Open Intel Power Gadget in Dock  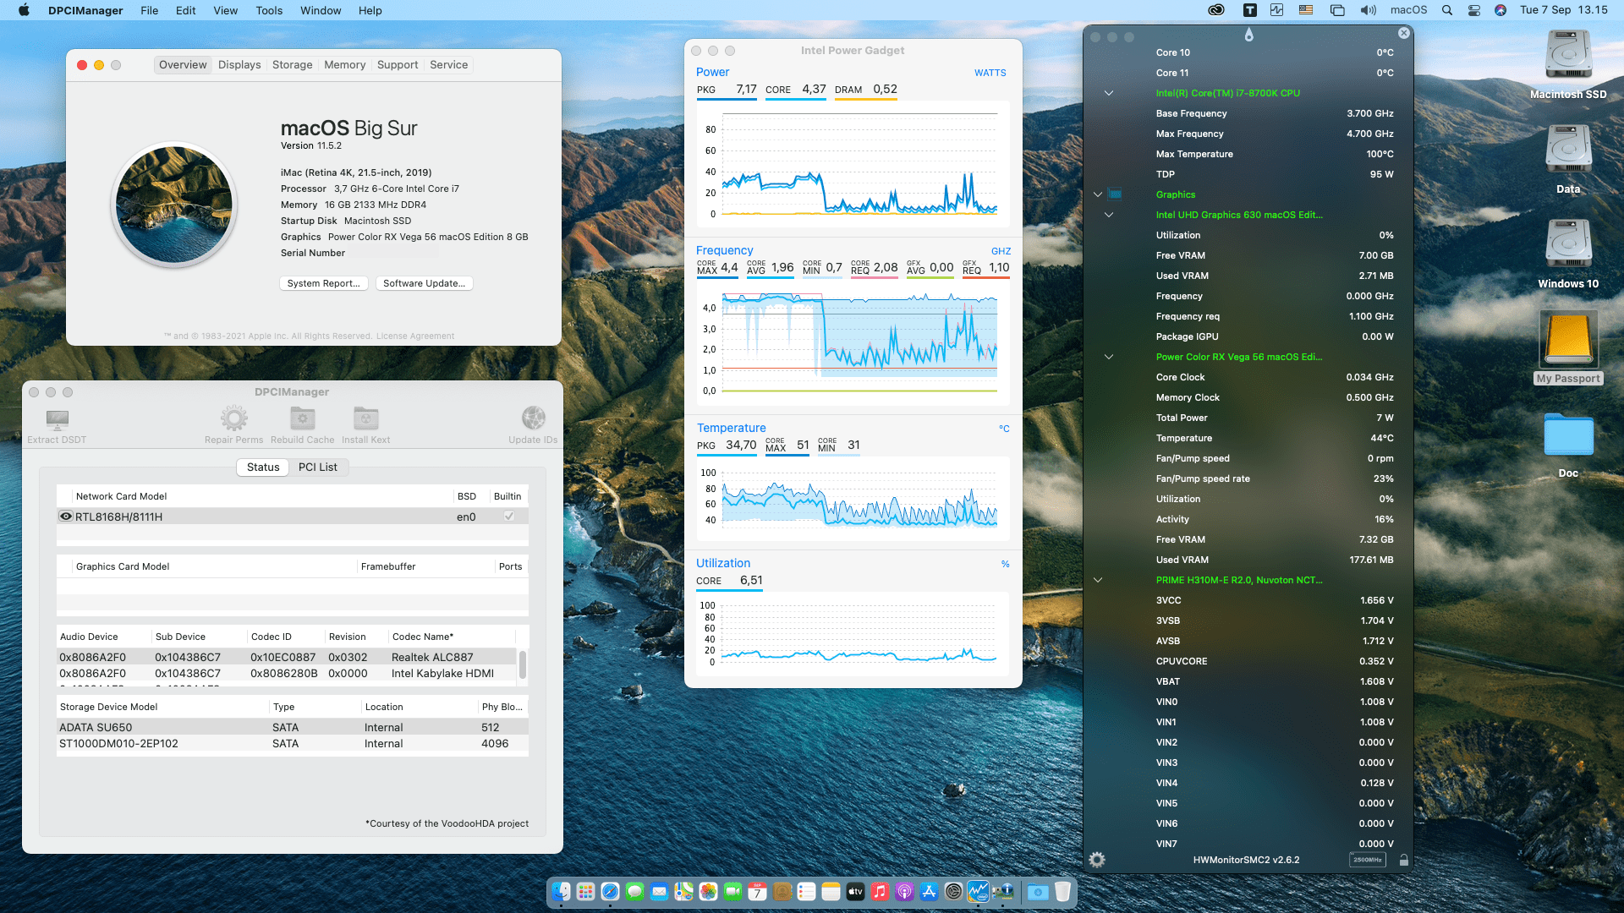coord(978,891)
